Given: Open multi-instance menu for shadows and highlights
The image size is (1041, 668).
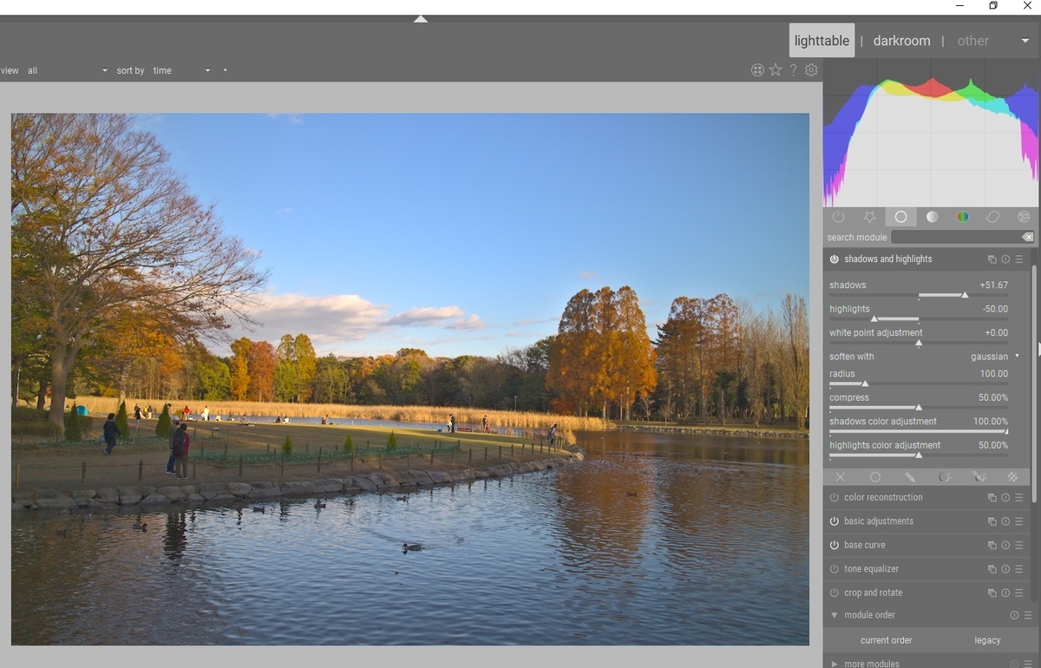Looking at the screenshot, I should [992, 259].
